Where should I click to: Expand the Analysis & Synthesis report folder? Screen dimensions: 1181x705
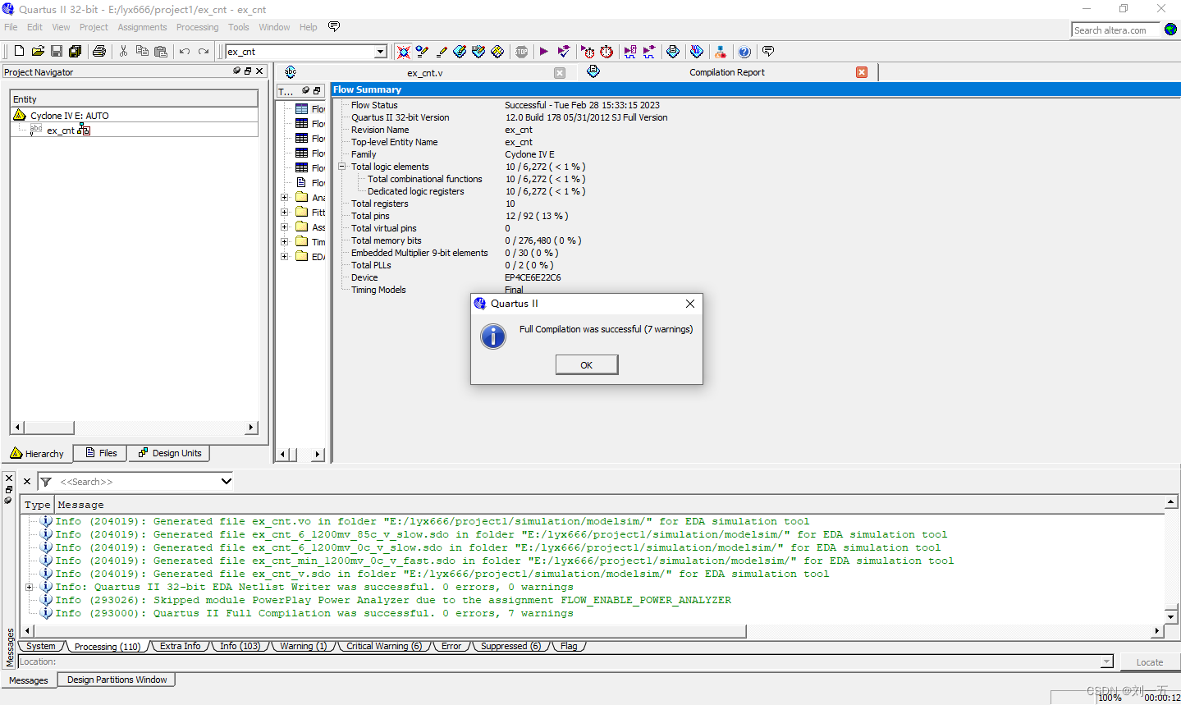pos(285,198)
